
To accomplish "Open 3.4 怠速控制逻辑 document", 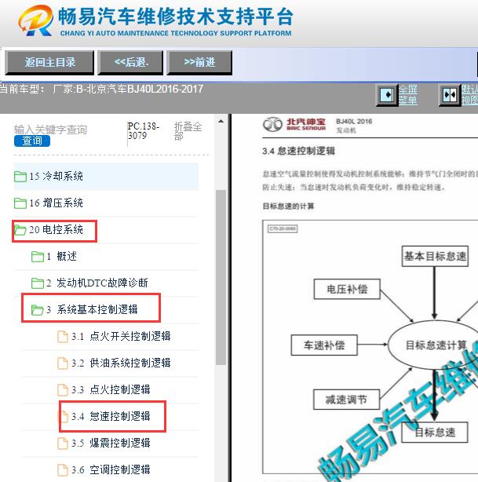I will (111, 417).
